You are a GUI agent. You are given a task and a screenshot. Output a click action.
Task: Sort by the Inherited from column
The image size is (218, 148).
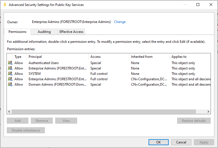point(149,57)
